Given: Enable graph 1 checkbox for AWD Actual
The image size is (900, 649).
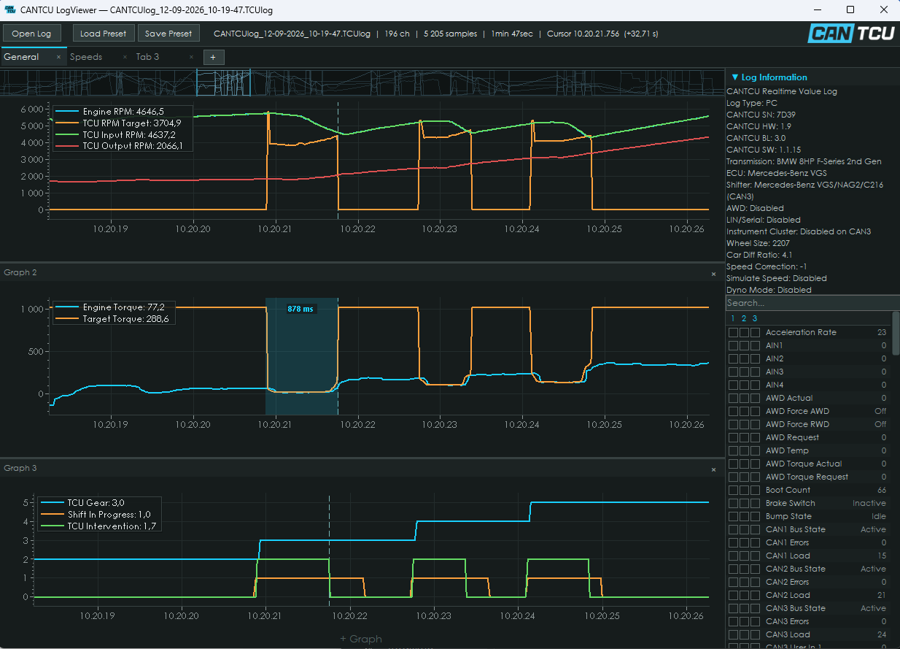Looking at the screenshot, I should coord(734,399).
